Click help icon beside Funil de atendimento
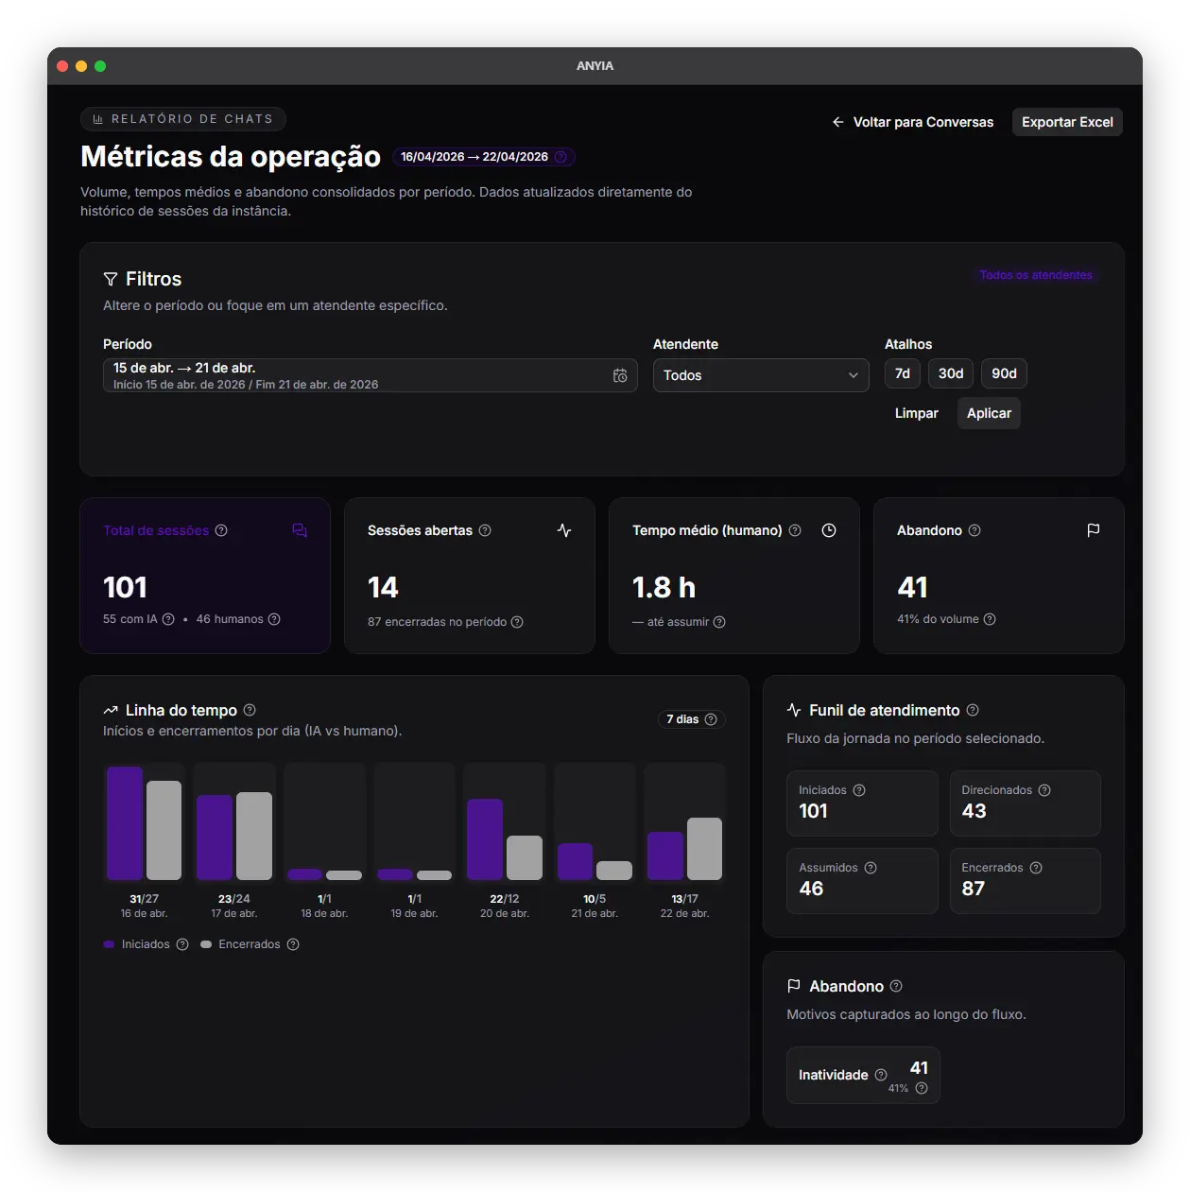Image resolution: width=1190 pixels, height=1192 pixels. tap(973, 710)
